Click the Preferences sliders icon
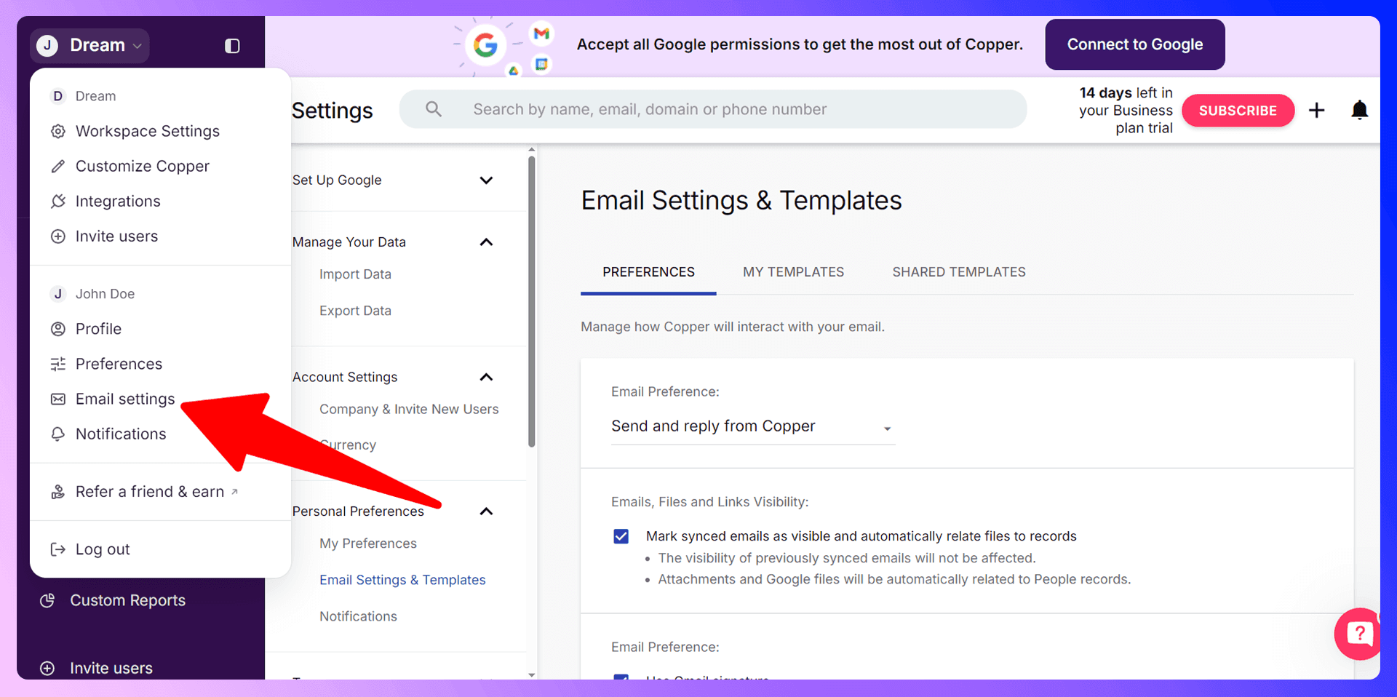The width and height of the screenshot is (1397, 697). click(58, 364)
